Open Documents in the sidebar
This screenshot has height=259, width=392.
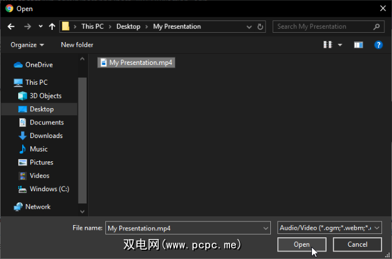pyautogui.click(x=47, y=122)
